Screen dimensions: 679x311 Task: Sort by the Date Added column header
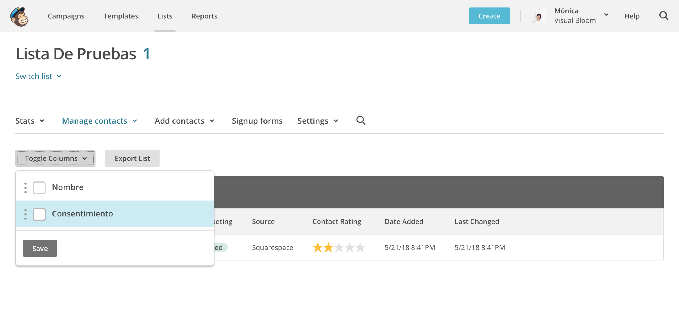404,221
